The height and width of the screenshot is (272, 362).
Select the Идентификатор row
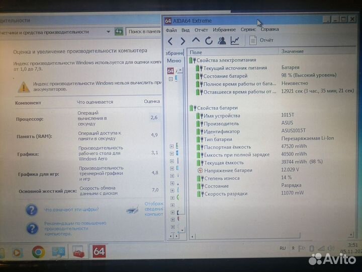[x=218, y=131]
